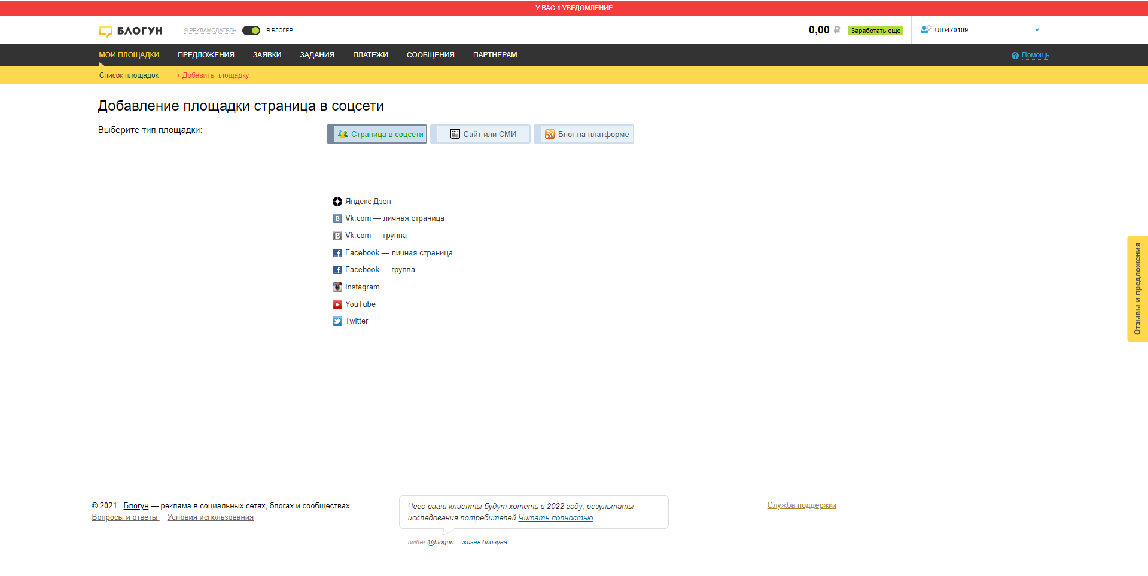Screen dimensions: 1148x576
Task: Click the Twitter bird icon
Action: [337, 321]
